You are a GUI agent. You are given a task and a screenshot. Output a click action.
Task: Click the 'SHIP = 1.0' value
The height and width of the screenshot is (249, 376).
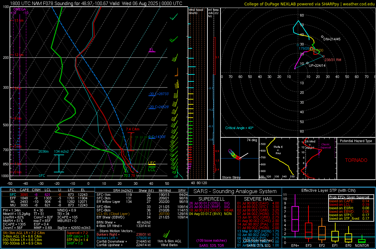point(75,243)
